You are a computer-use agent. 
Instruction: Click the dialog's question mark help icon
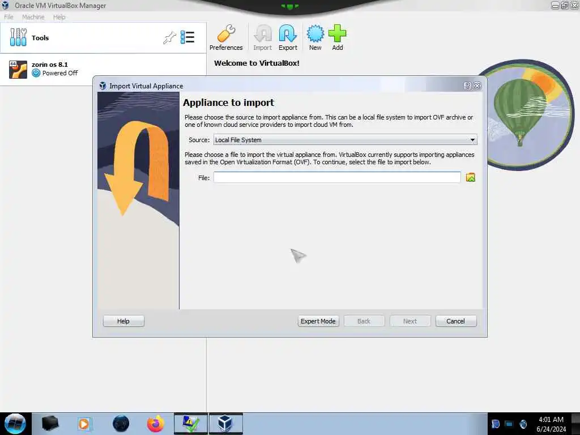(x=467, y=86)
